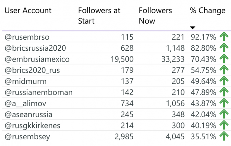Click the green arrow next to 35.51%
Screen dimensions: 231x146
pyautogui.click(x=224, y=136)
